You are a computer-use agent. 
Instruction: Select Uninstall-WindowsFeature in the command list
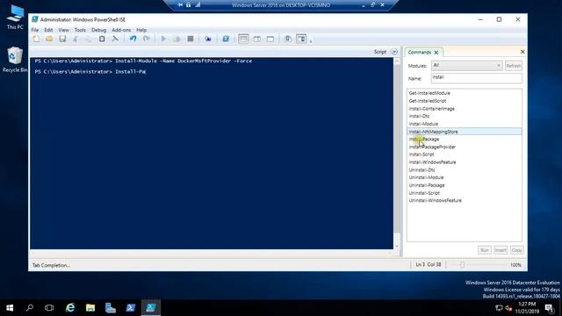(x=436, y=201)
